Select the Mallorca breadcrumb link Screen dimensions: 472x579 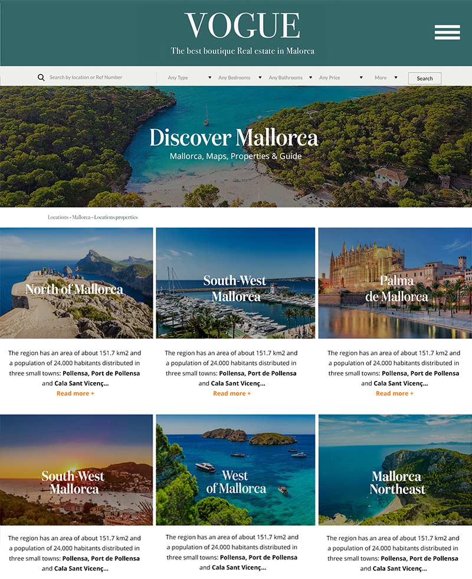tap(81, 217)
